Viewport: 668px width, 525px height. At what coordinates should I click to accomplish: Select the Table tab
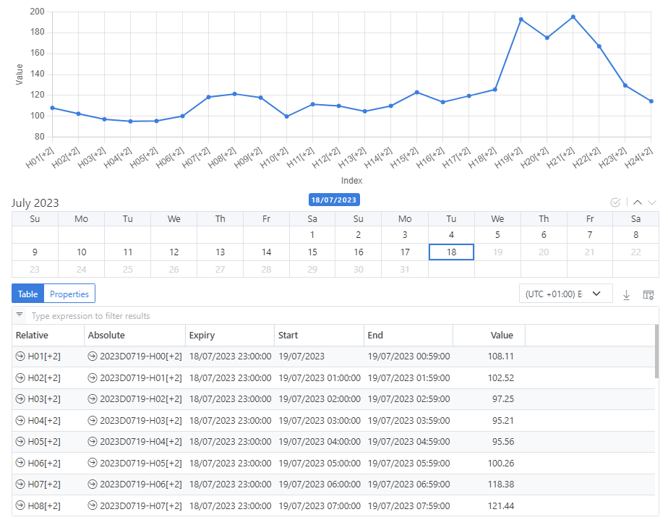pyautogui.click(x=28, y=294)
